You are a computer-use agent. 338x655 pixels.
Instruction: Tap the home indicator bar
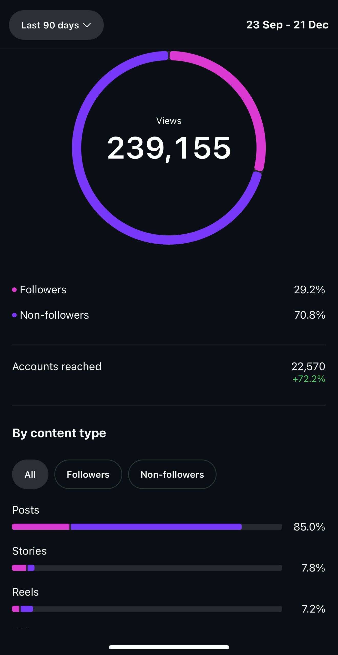[x=169, y=647]
